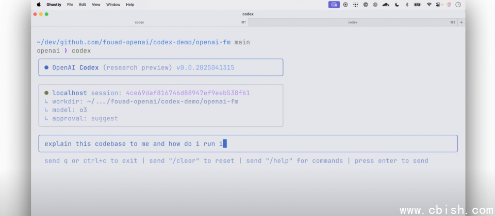
Task: Click the screen recording stop icon
Action: [345, 5]
